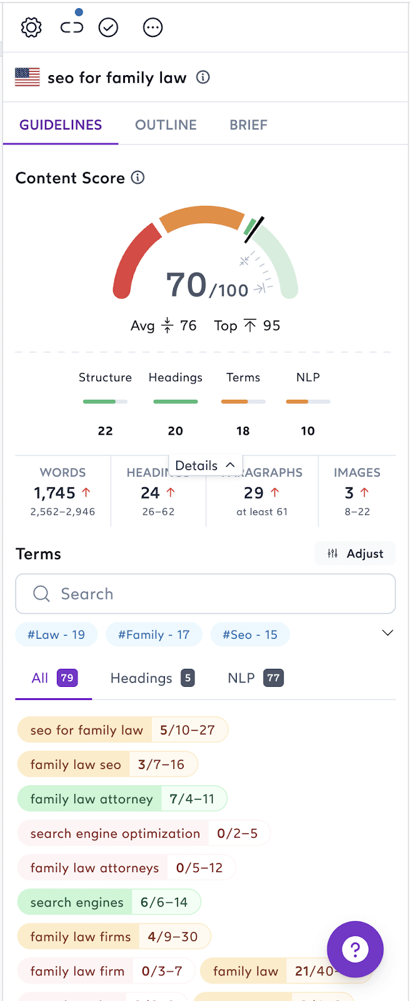Screen dimensions: 410x1001
Task: Click the share link icon
Action: pyautogui.click(x=71, y=27)
